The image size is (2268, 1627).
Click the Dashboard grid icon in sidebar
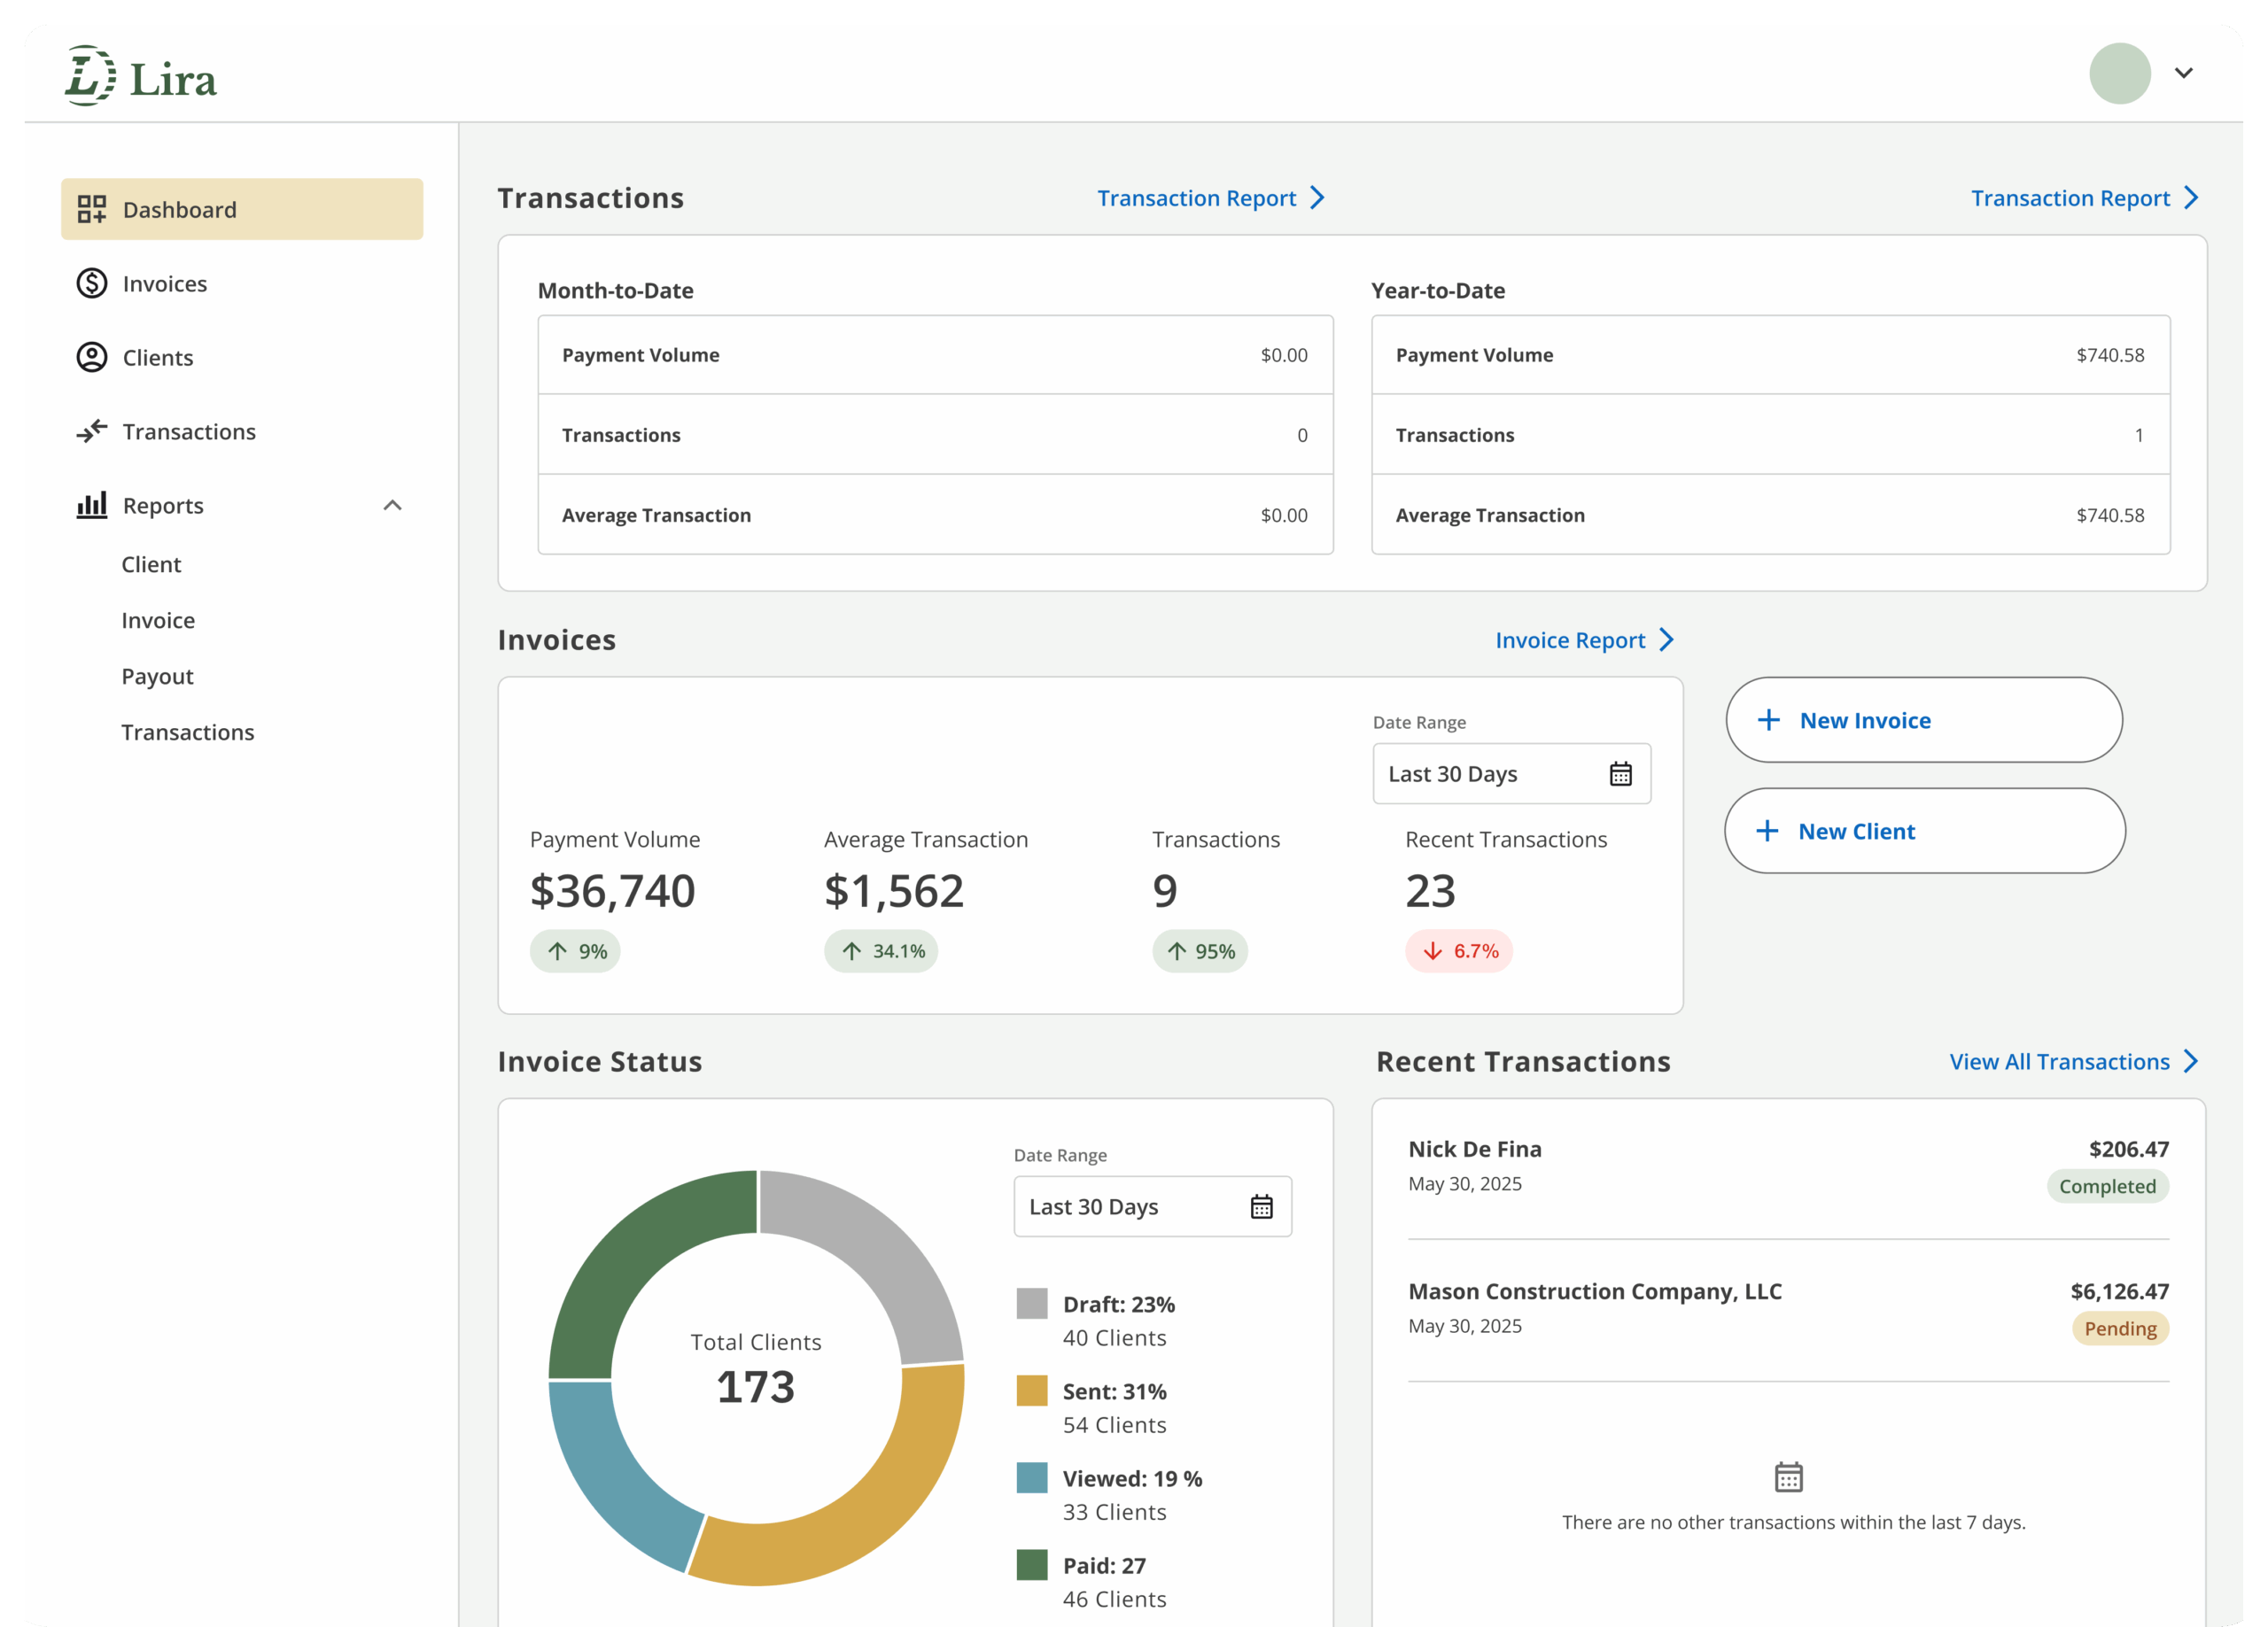[92, 209]
